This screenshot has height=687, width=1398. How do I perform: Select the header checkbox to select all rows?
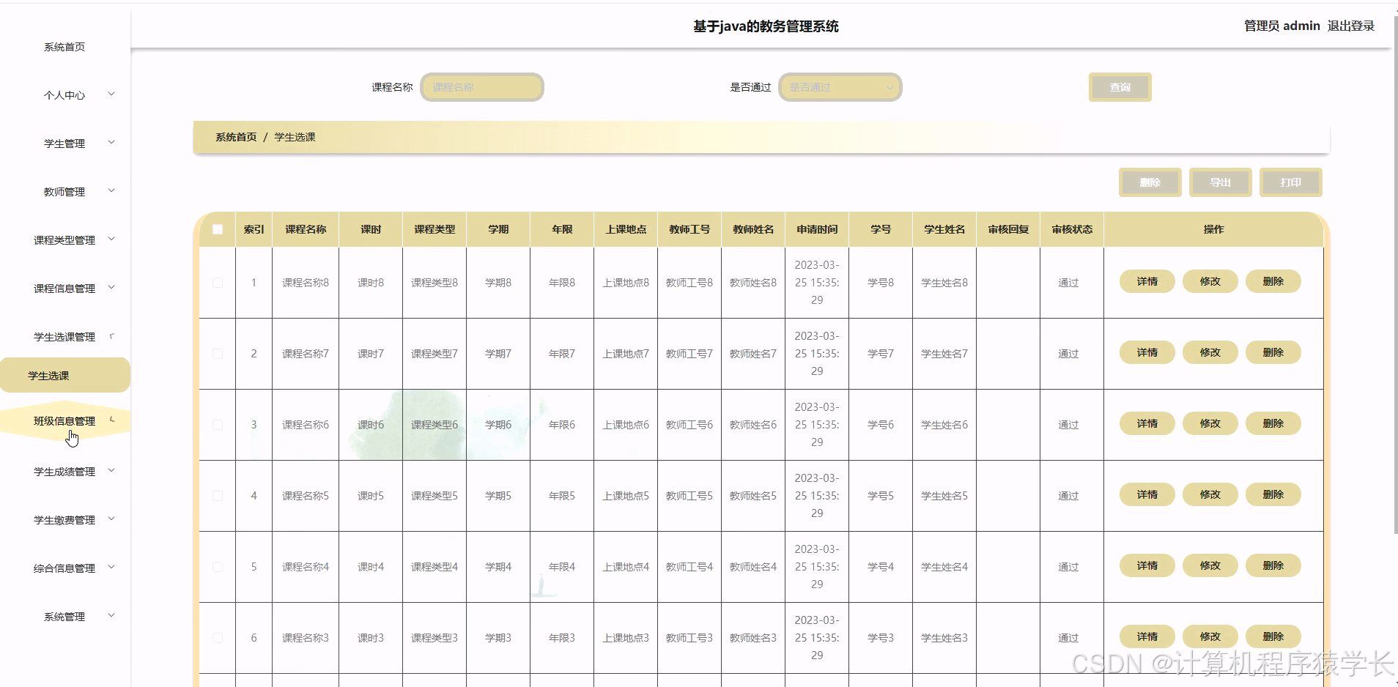tap(217, 229)
